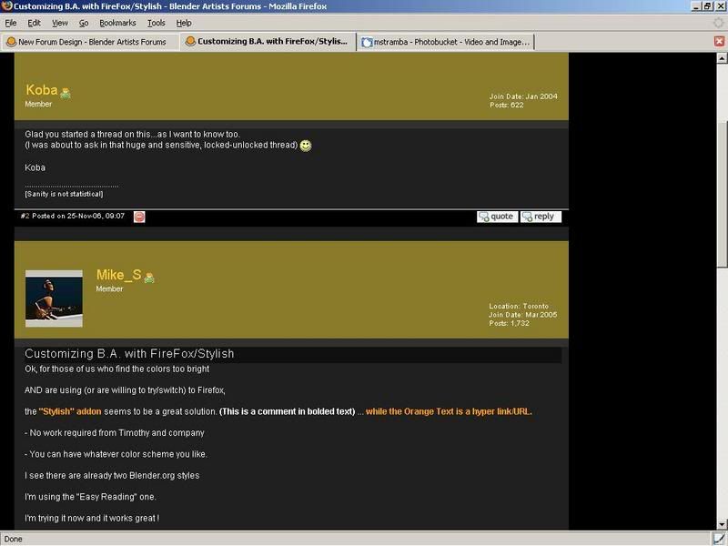Screen dimensions: 728x546
Task: Open the Tools menu
Action: 157,23
